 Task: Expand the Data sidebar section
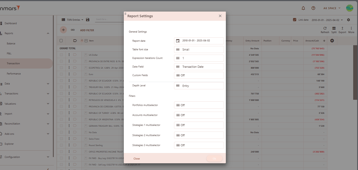[x=48, y=84]
